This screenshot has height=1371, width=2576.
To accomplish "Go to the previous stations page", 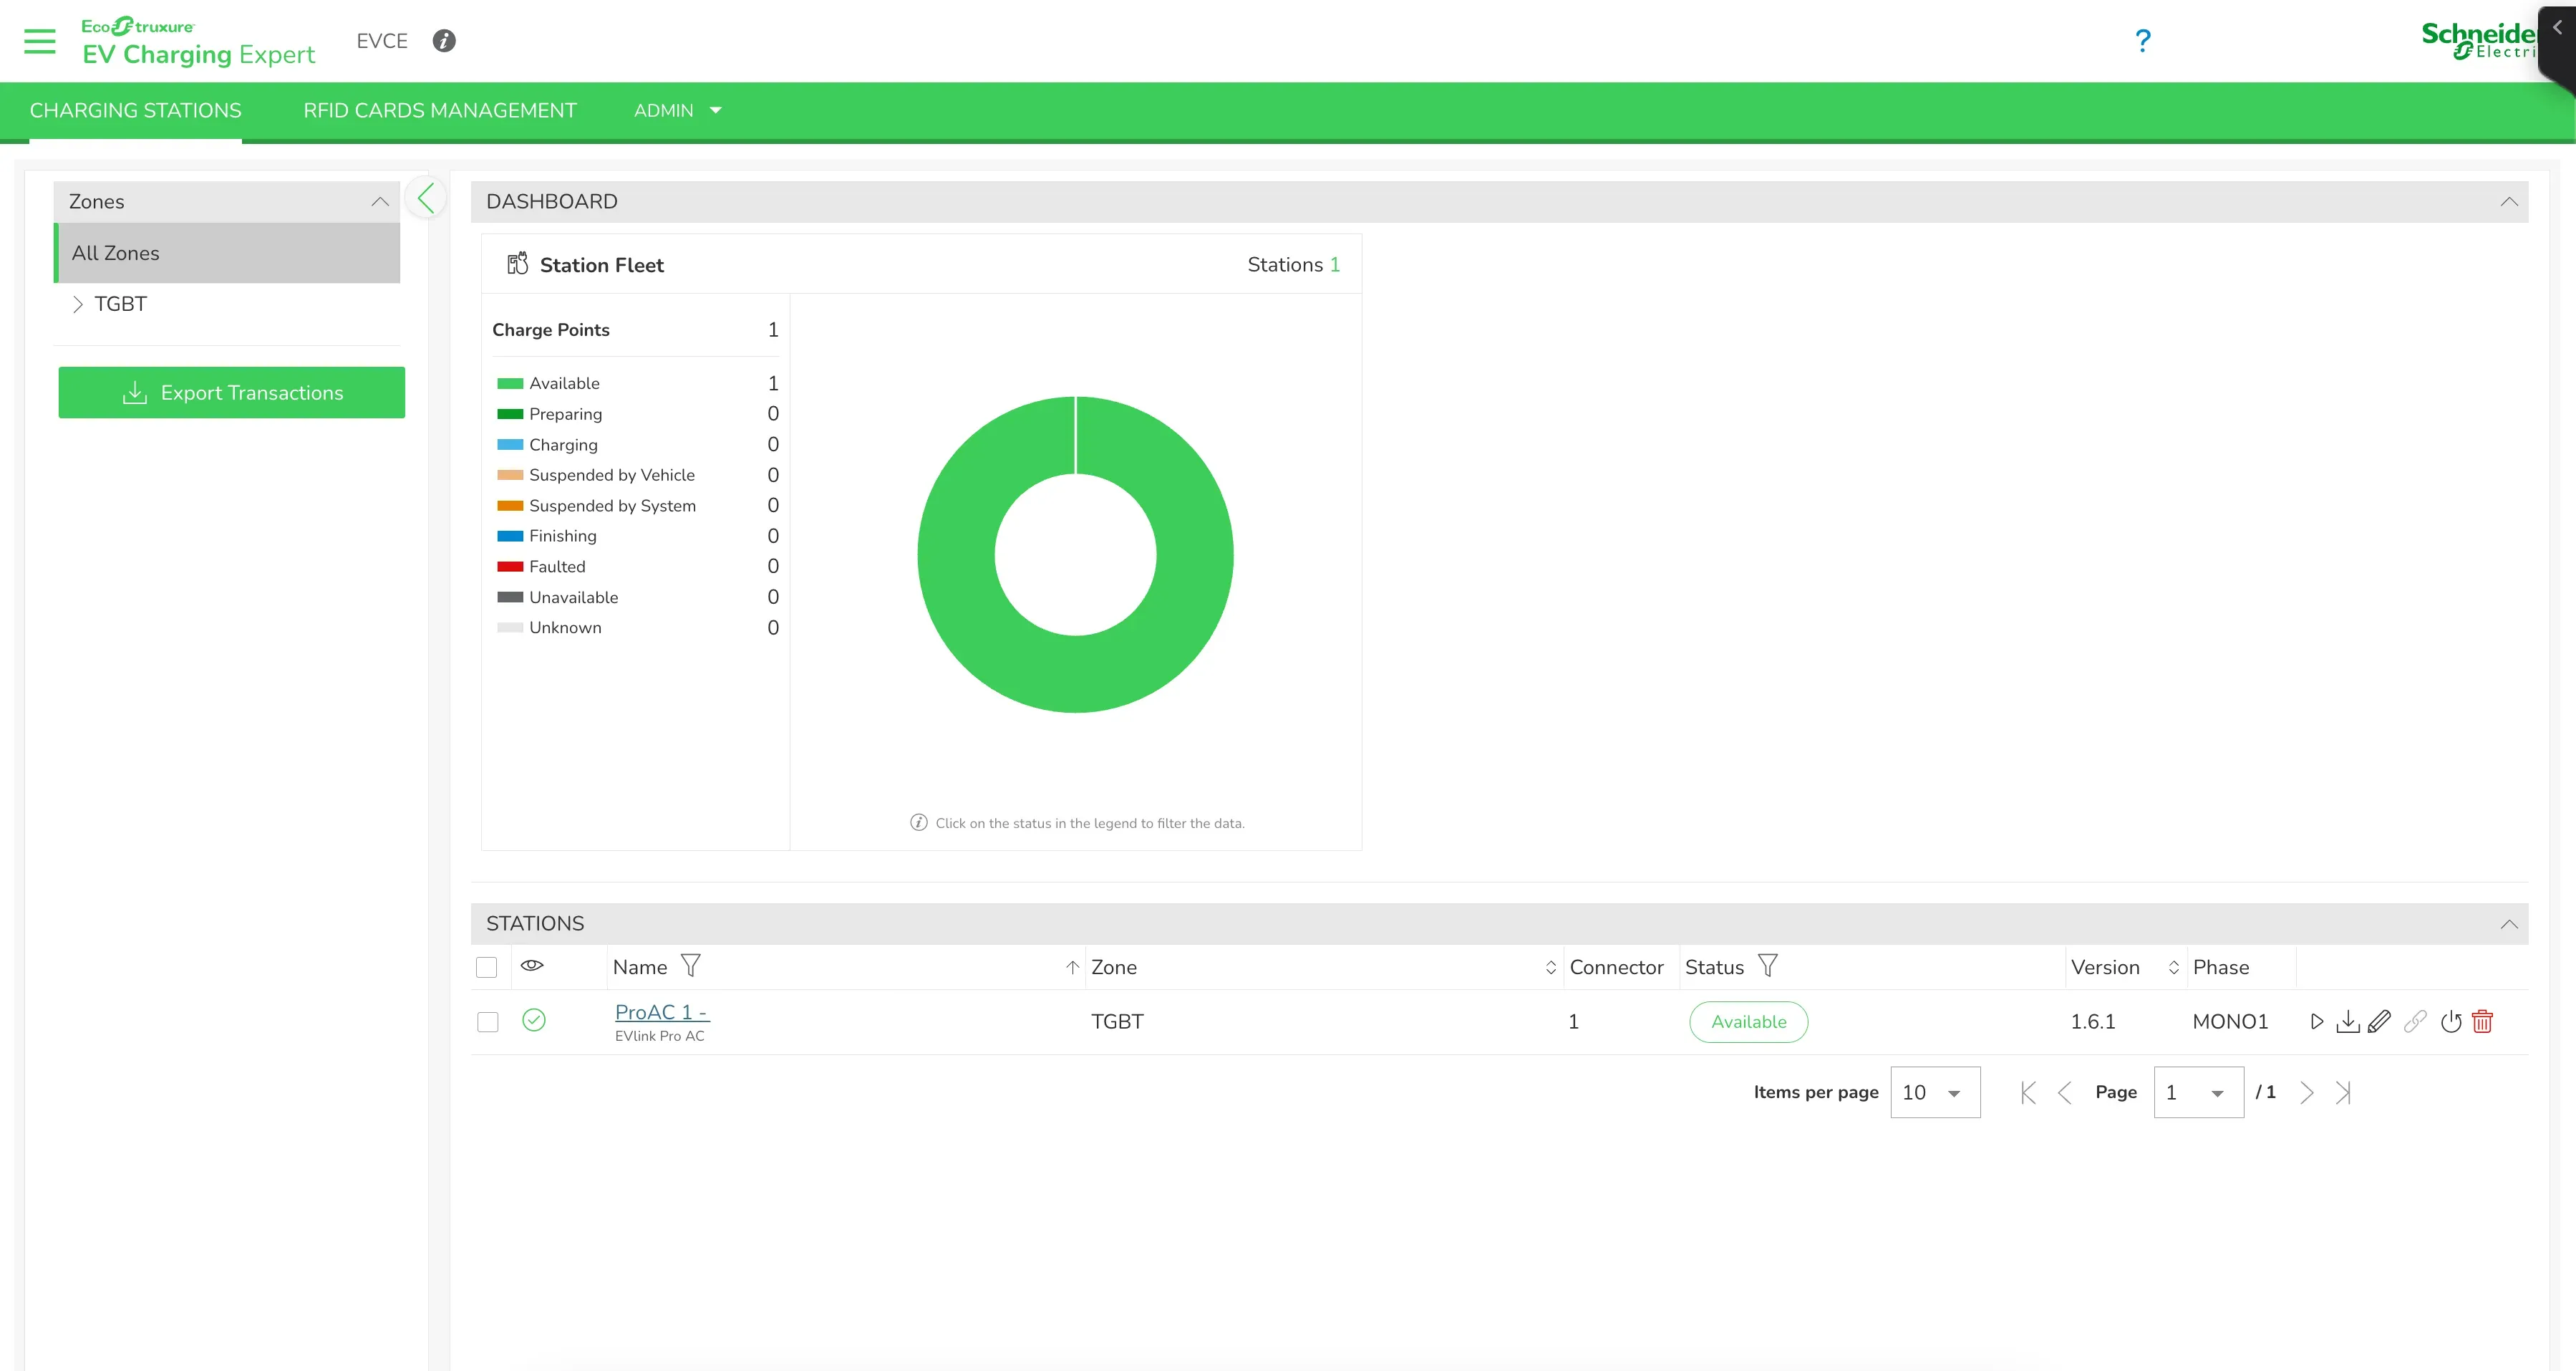I will click(2064, 1093).
